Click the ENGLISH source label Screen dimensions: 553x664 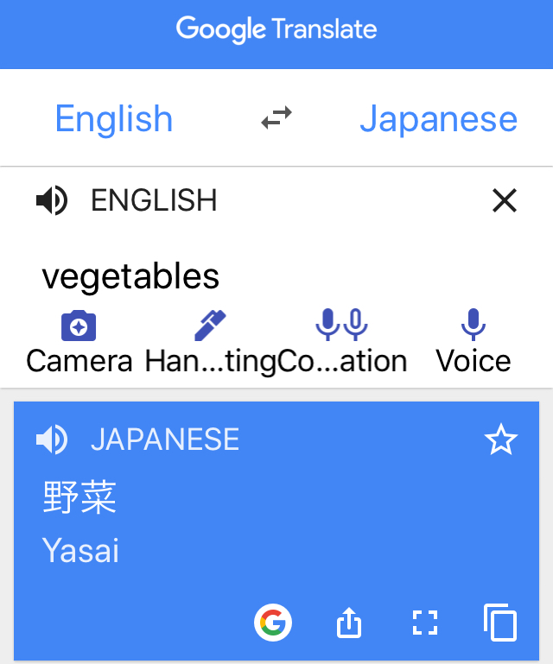coord(154,200)
